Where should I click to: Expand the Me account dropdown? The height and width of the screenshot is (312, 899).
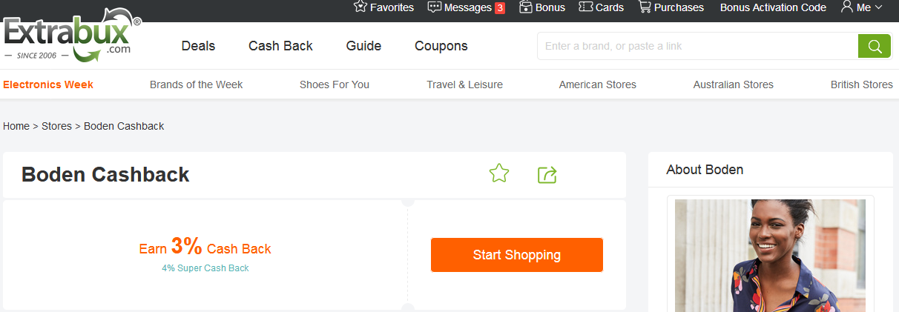[862, 7]
